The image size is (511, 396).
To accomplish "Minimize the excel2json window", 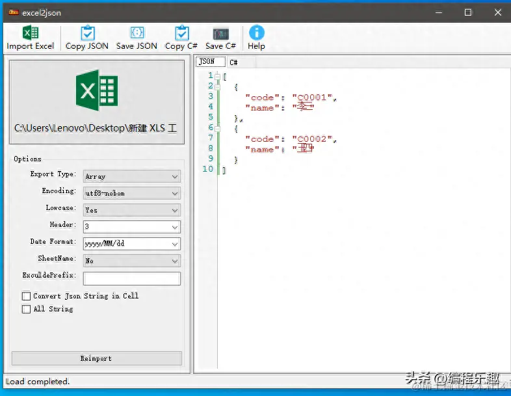I will click(439, 13).
